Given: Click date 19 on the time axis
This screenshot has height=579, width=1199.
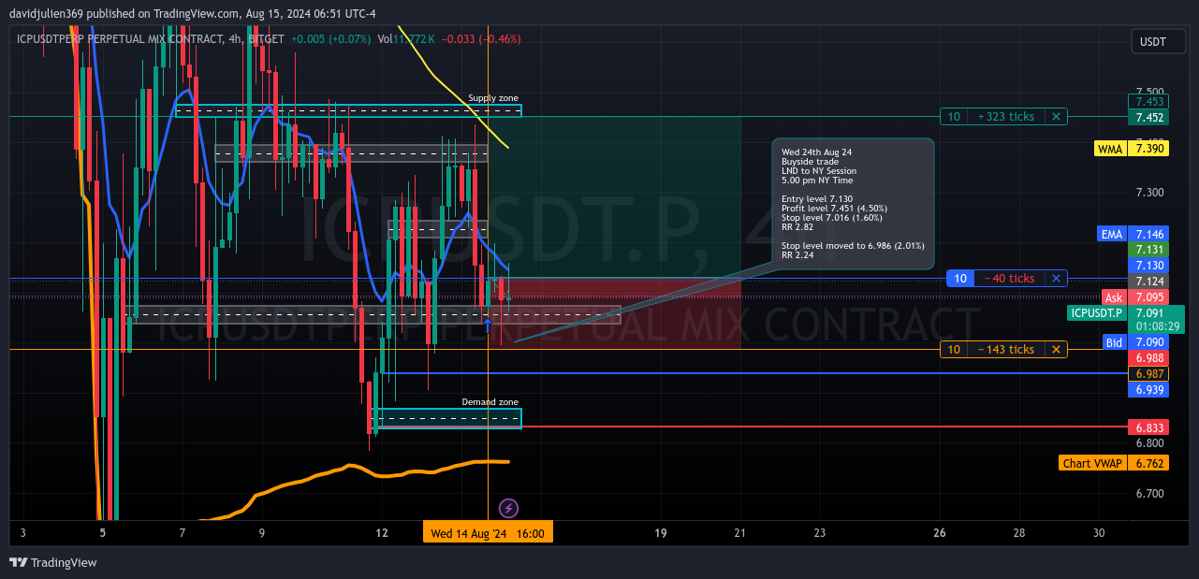Looking at the screenshot, I should [x=661, y=533].
